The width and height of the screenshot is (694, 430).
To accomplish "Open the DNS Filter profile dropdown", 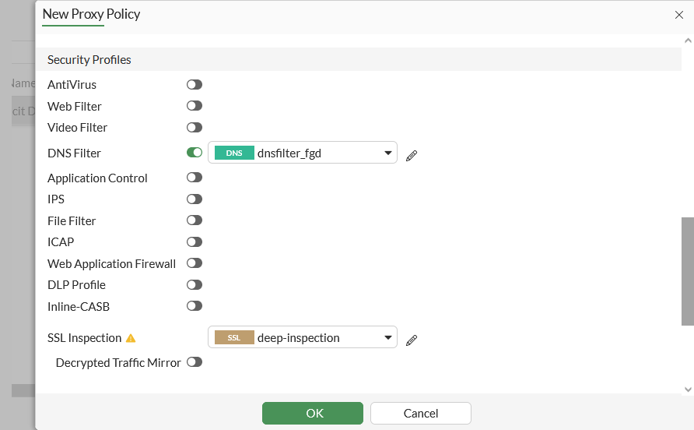I will (x=303, y=153).
